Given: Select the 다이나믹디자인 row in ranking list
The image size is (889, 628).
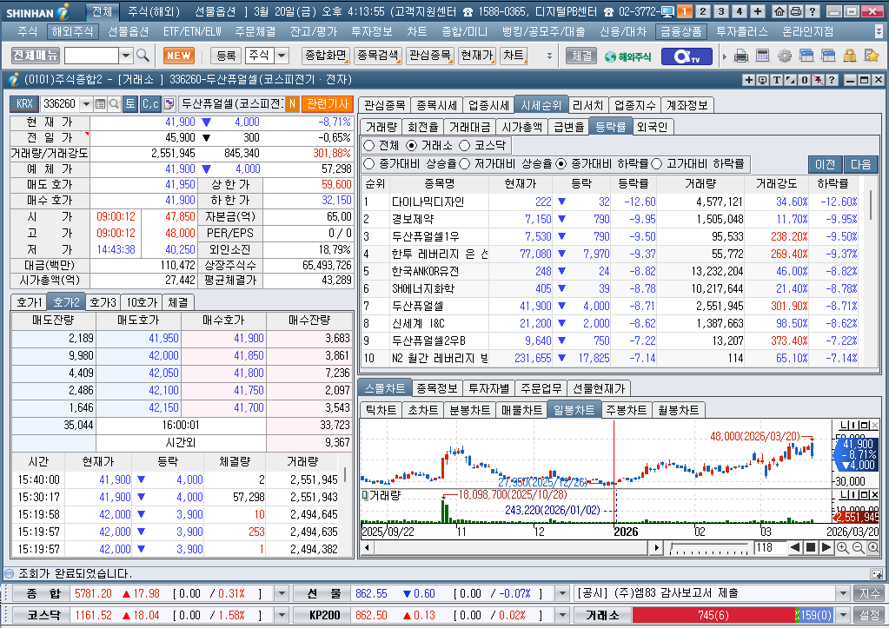Looking at the screenshot, I should click(613, 202).
